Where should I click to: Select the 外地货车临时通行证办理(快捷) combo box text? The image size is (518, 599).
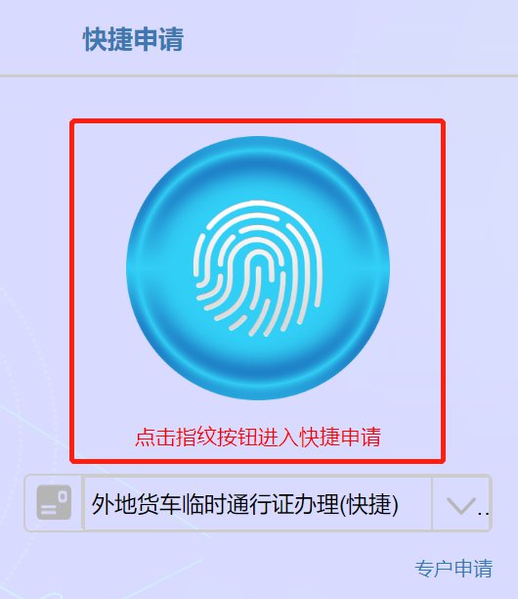[245, 504]
